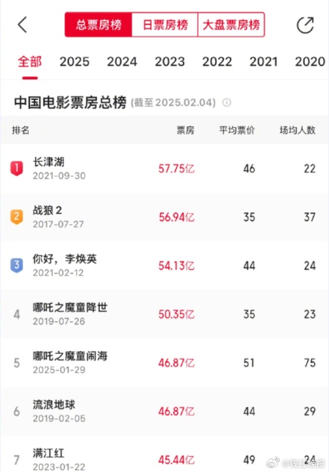Select the 2025 year tab
The height and width of the screenshot is (472, 329).
[75, 62]
